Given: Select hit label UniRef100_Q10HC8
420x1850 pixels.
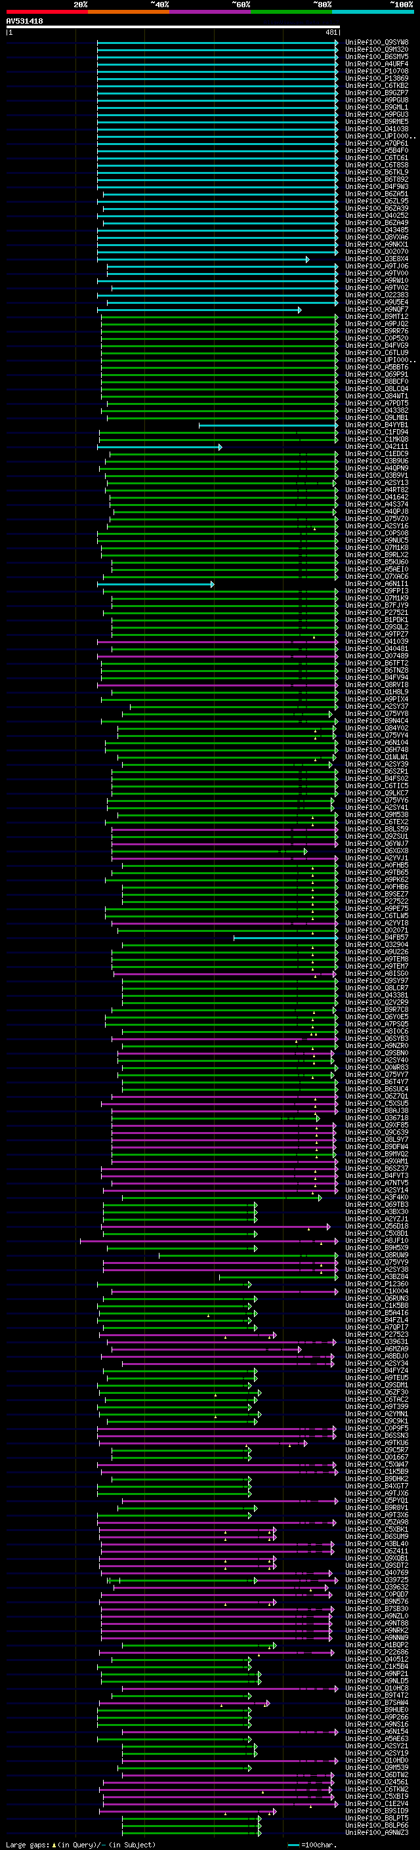Looking at the screenshot, I should [377, 1689].
